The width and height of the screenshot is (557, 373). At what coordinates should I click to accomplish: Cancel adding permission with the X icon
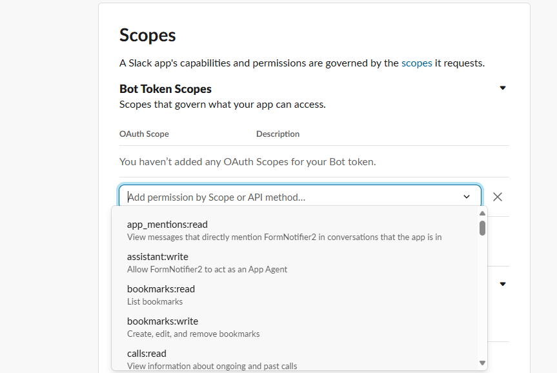(498, 197)
